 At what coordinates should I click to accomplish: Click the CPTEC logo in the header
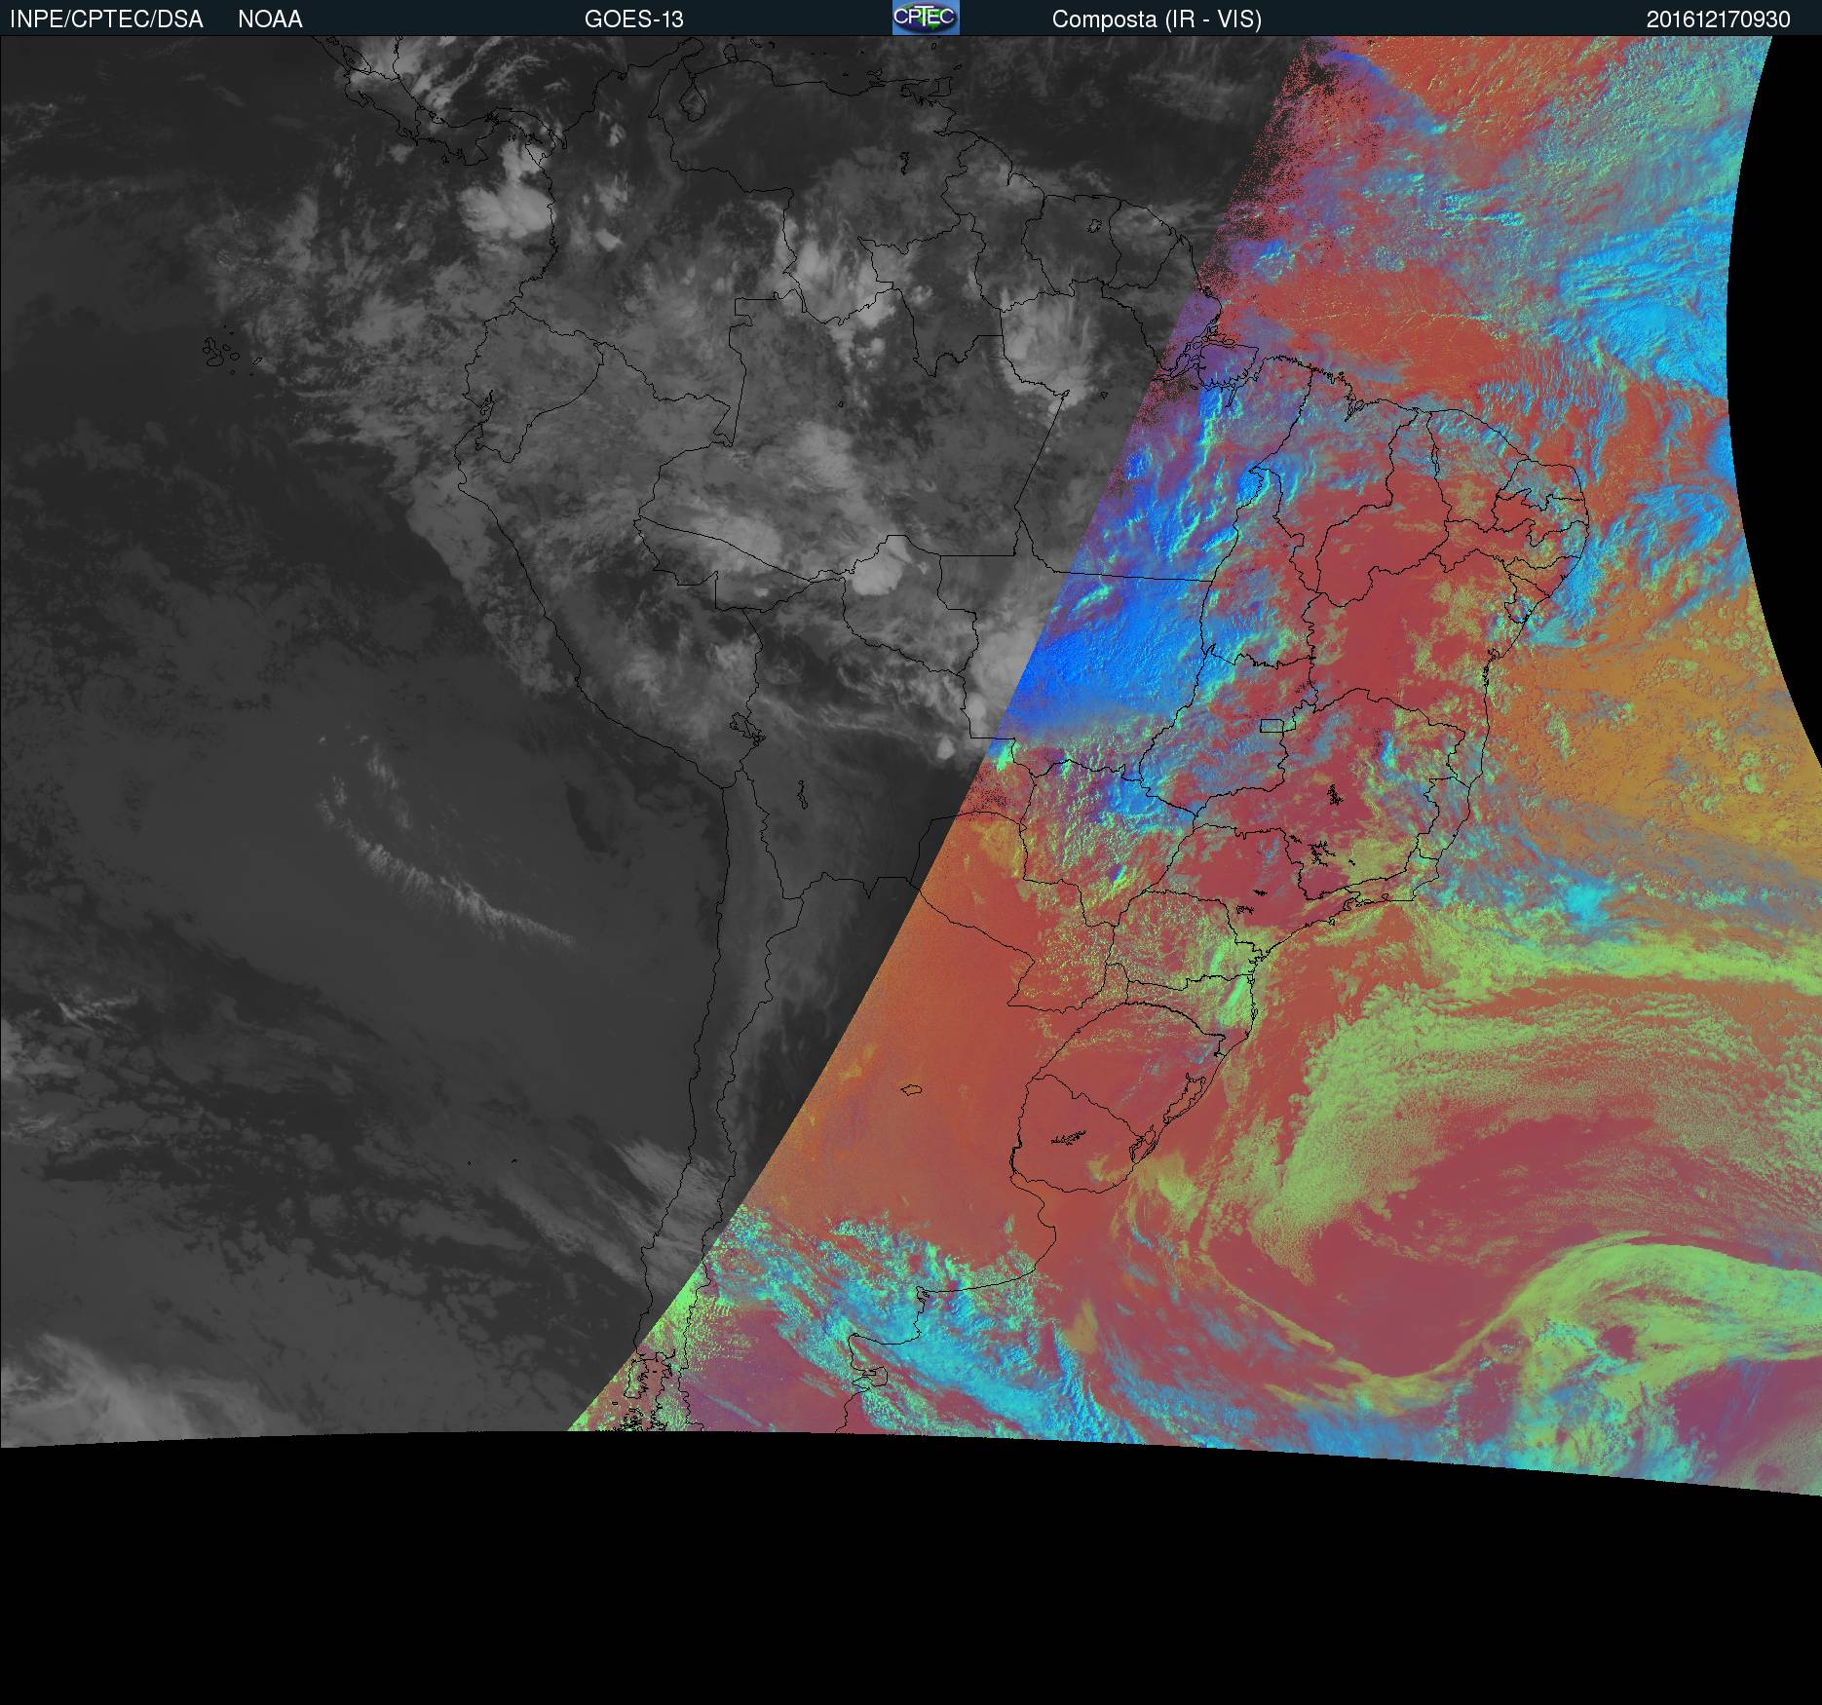(x=926, y=18)
